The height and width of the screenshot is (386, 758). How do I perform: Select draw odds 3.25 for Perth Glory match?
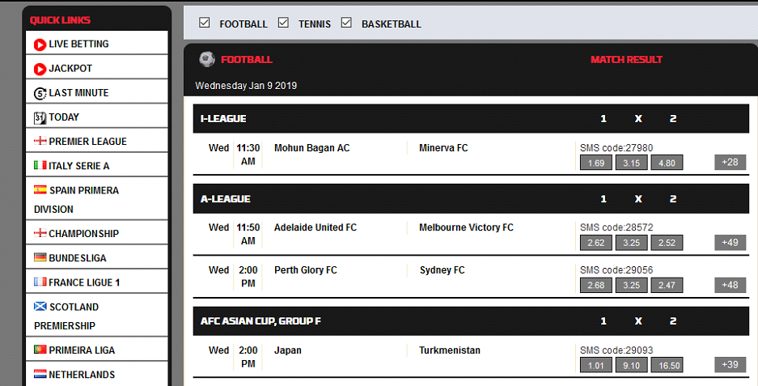click(x=631, y=286)
